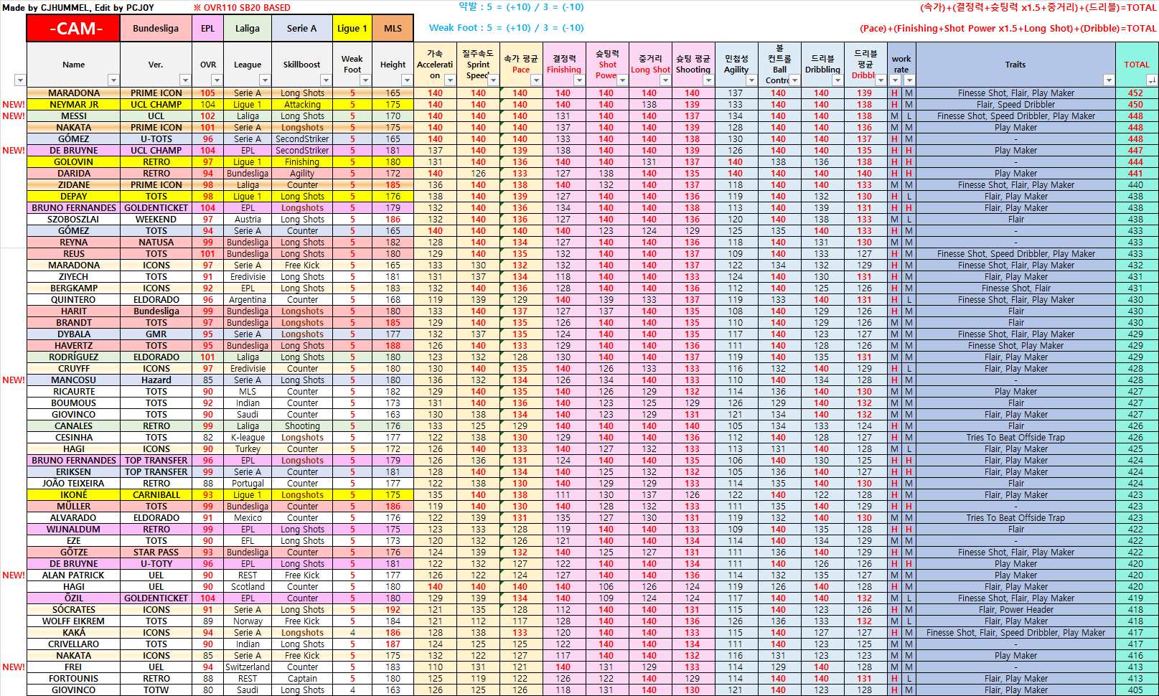Select the English Pace formula text at top right
This screenshot has width=1159, height=696.
1008,29
